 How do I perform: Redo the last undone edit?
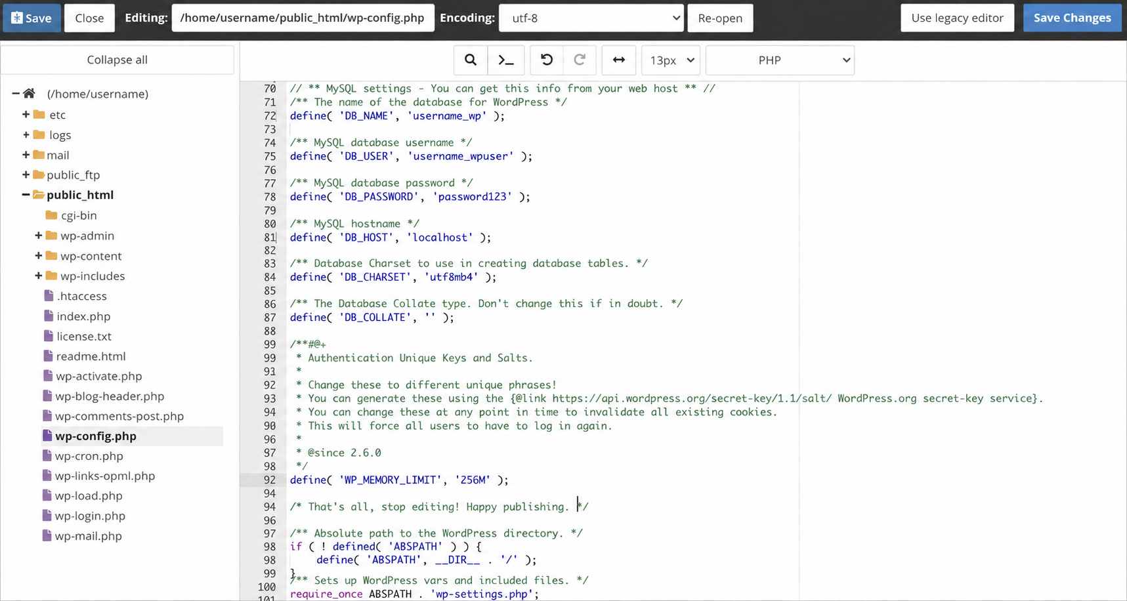pos(580,60)
